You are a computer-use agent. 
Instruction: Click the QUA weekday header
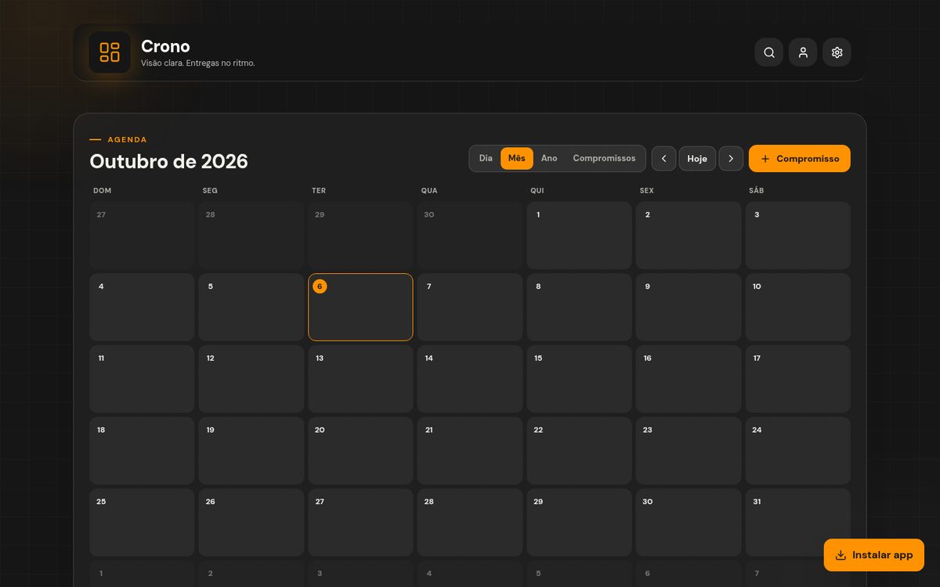pos(429,190)
